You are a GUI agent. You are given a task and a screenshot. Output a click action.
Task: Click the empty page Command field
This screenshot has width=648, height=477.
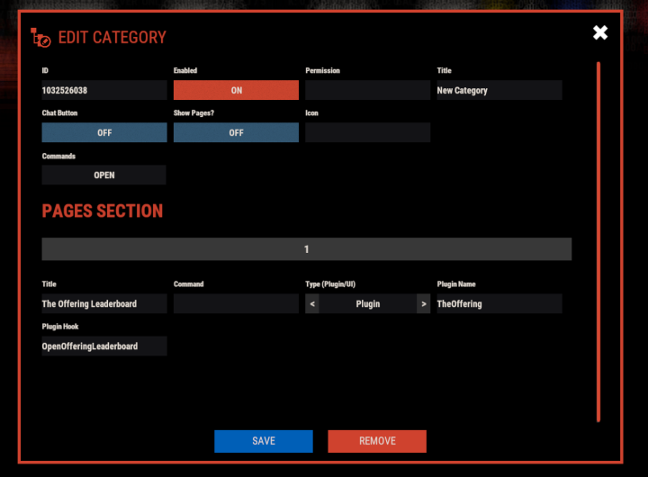click(x=236, y=304)
